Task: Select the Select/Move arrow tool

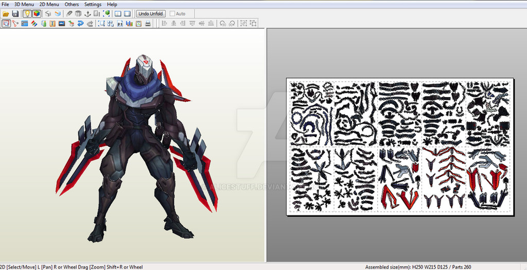Action: [6, 24]
